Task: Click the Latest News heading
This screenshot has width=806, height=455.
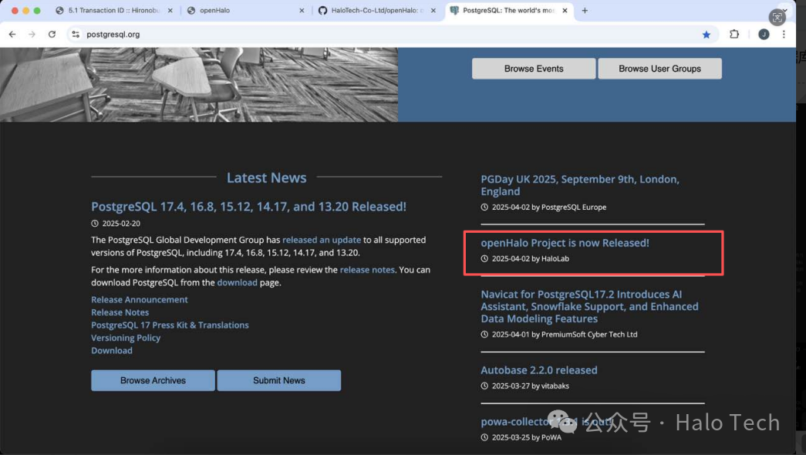Action: pos(266,178)
